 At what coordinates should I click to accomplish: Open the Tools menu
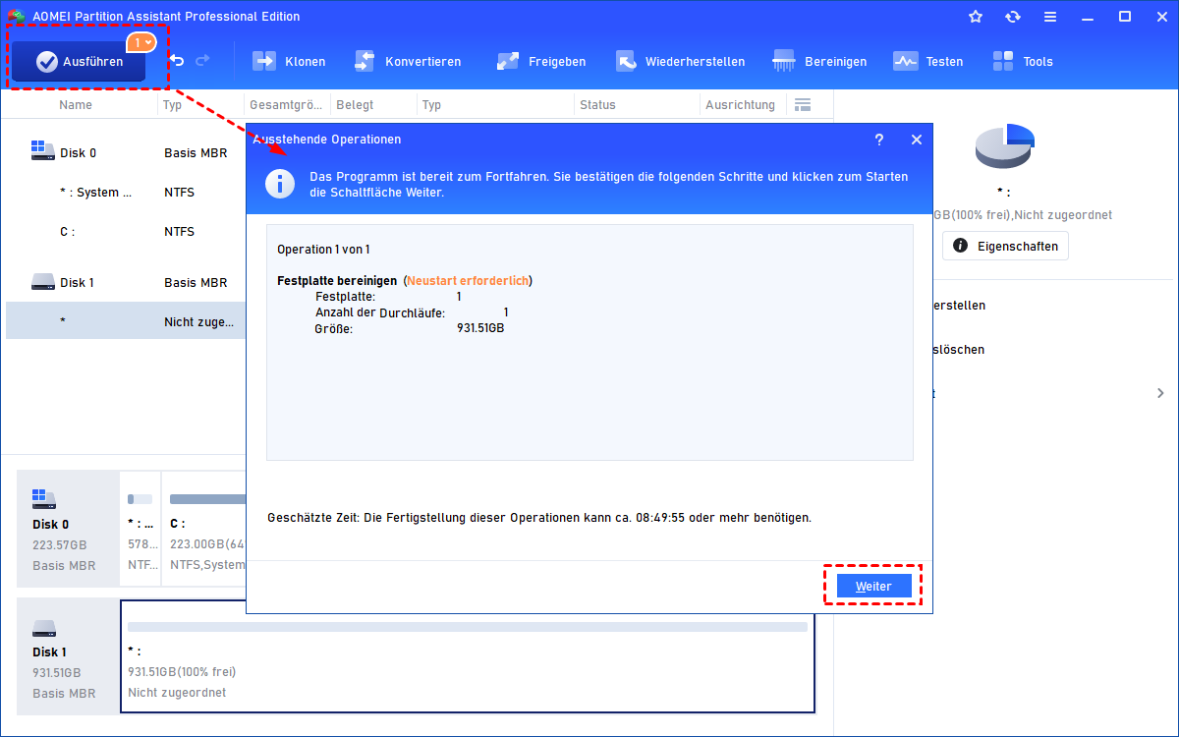pos(1022,62)
